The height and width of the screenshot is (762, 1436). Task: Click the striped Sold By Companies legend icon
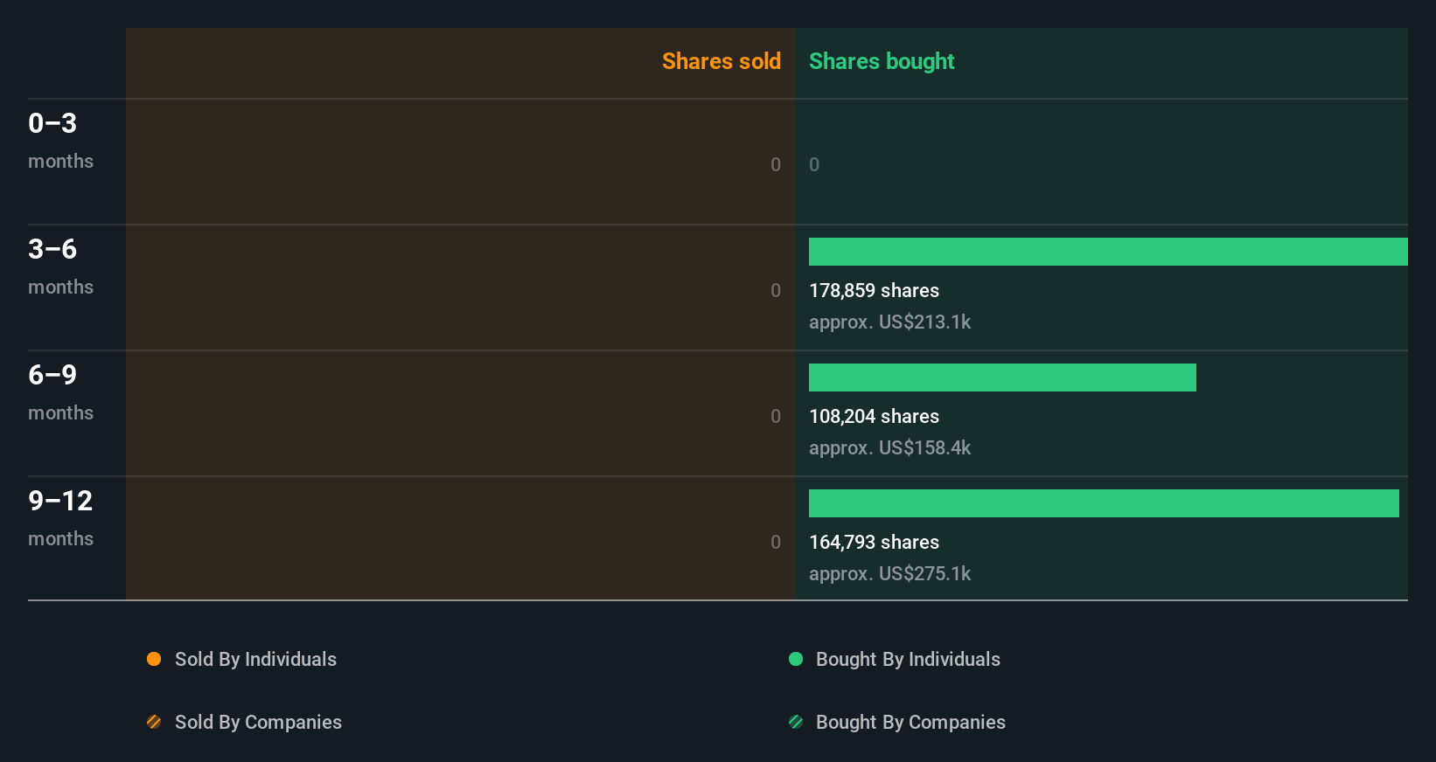[154, 722]
